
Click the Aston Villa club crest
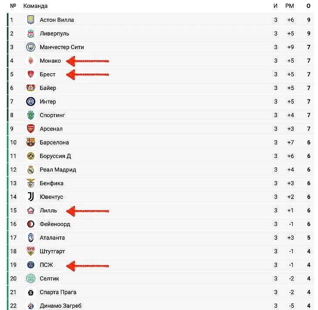click(x=30, y=20)
